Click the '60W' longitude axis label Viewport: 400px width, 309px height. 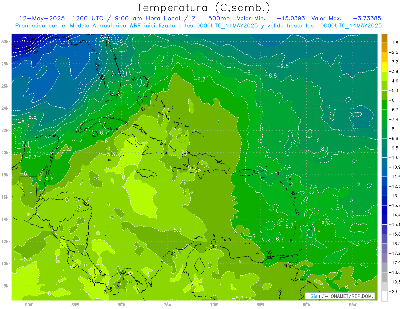click(307, 305)
